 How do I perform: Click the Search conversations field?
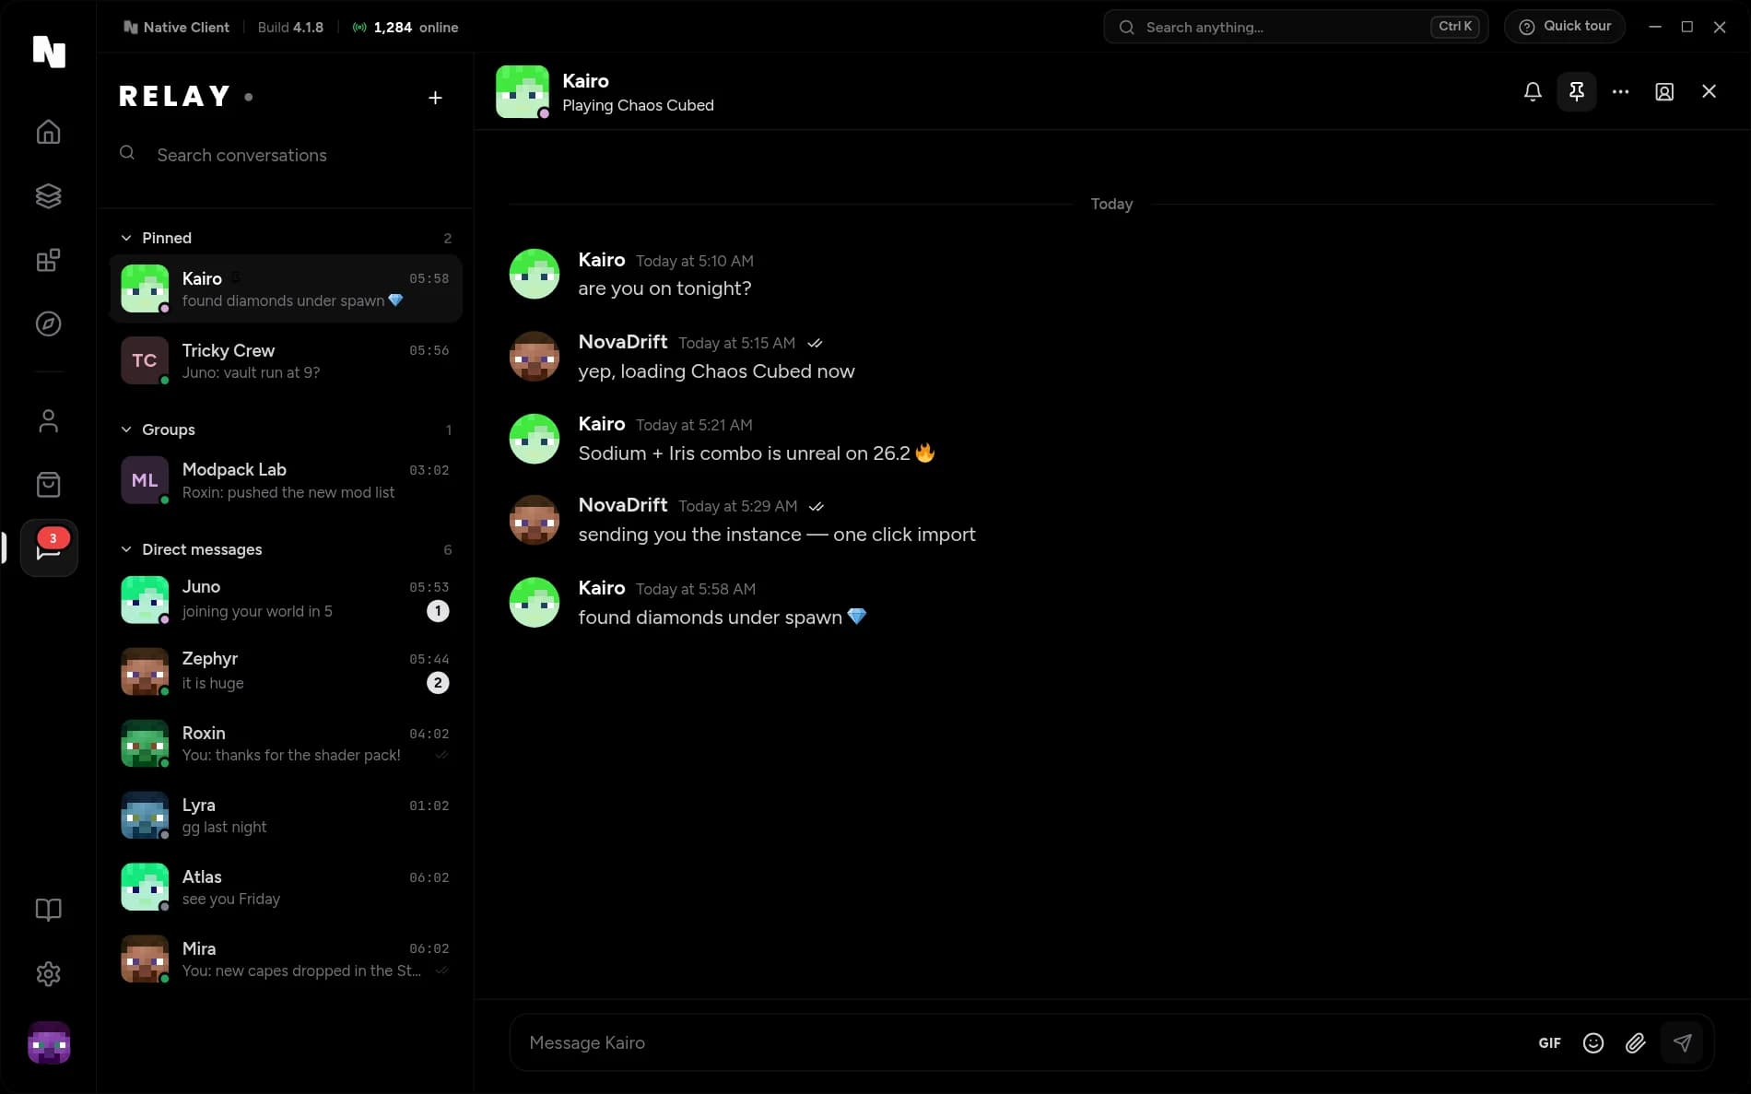[x=286, y=155]
